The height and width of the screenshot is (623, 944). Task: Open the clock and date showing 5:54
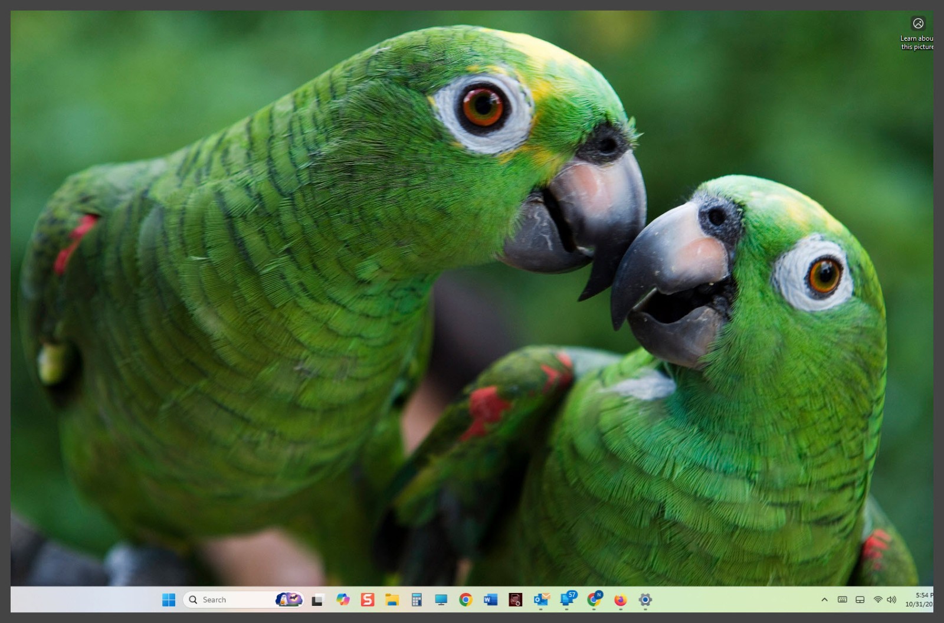coord(919,599)
